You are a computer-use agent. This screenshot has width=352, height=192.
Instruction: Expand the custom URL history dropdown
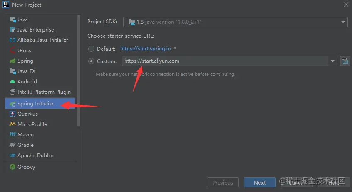point(332,61)
